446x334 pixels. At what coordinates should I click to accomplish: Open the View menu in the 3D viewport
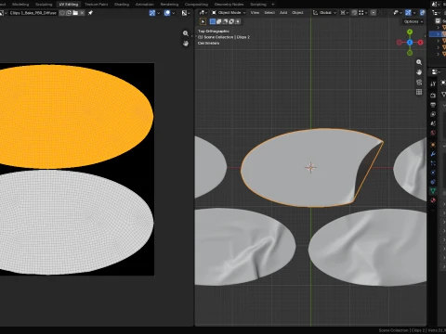pyautogui.click(x=255, y=13)
